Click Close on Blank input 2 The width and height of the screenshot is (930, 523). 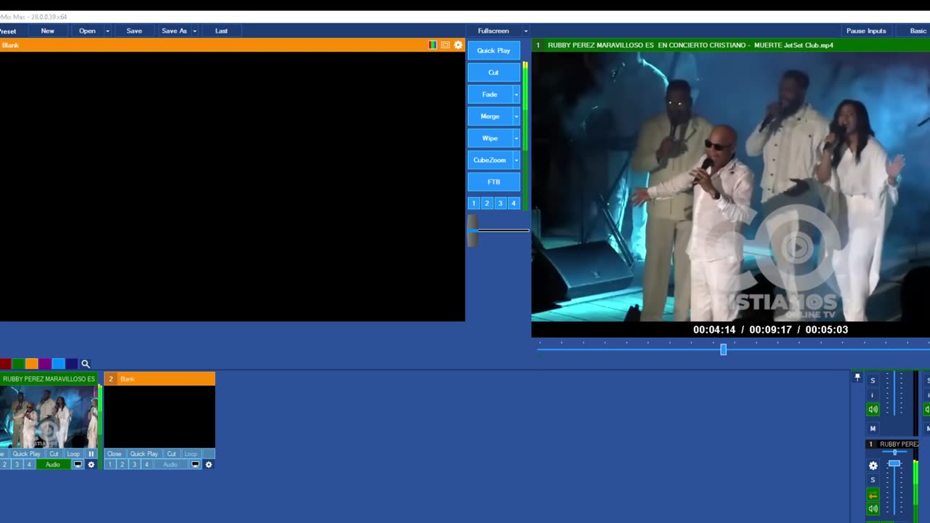[x=115, y=454]
